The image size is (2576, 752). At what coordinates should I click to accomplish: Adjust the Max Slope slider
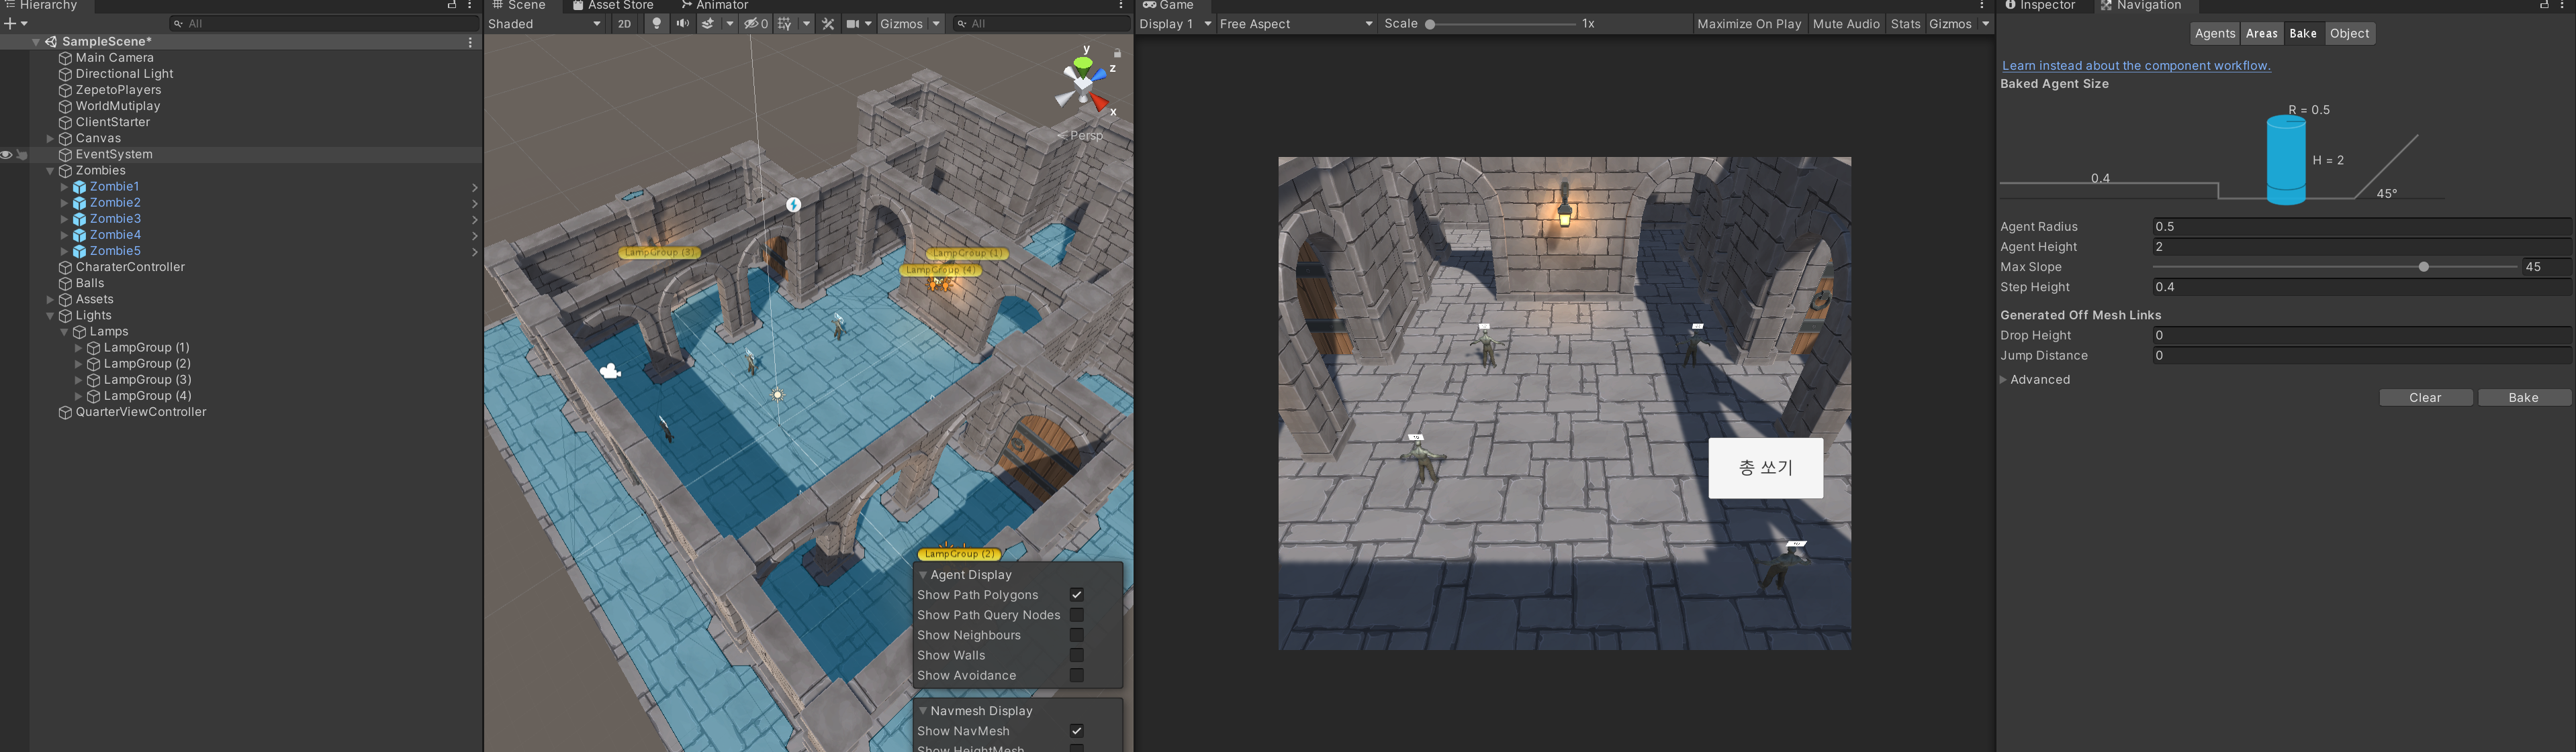2424,266
